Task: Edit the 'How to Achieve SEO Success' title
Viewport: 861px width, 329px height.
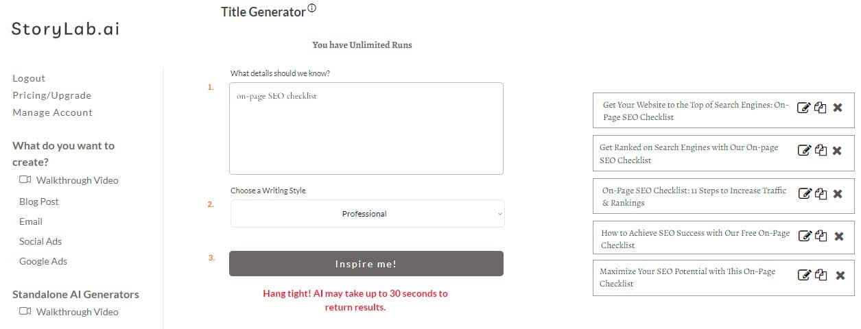Action: point(805,236)
